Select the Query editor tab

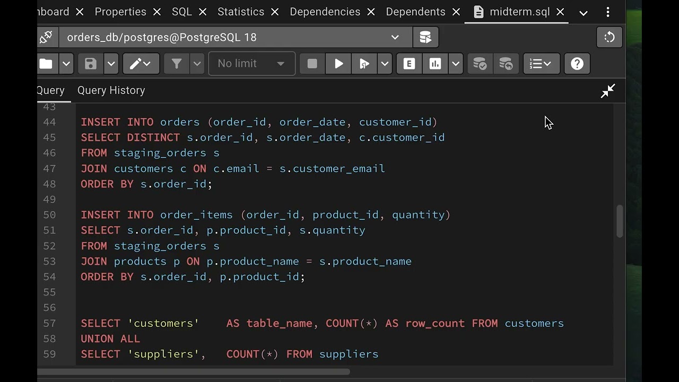pyautogui.click(x=51, y=90)
